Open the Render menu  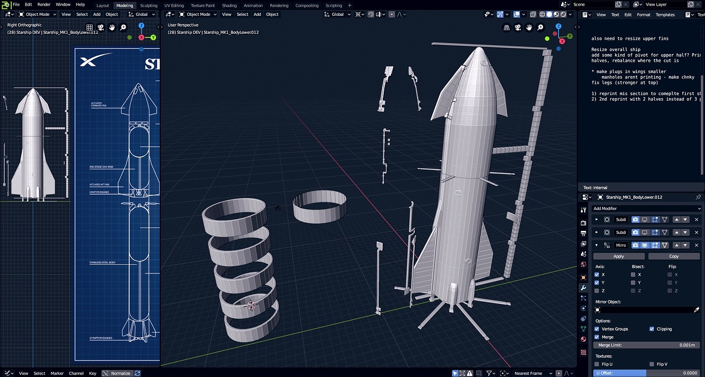44,5
